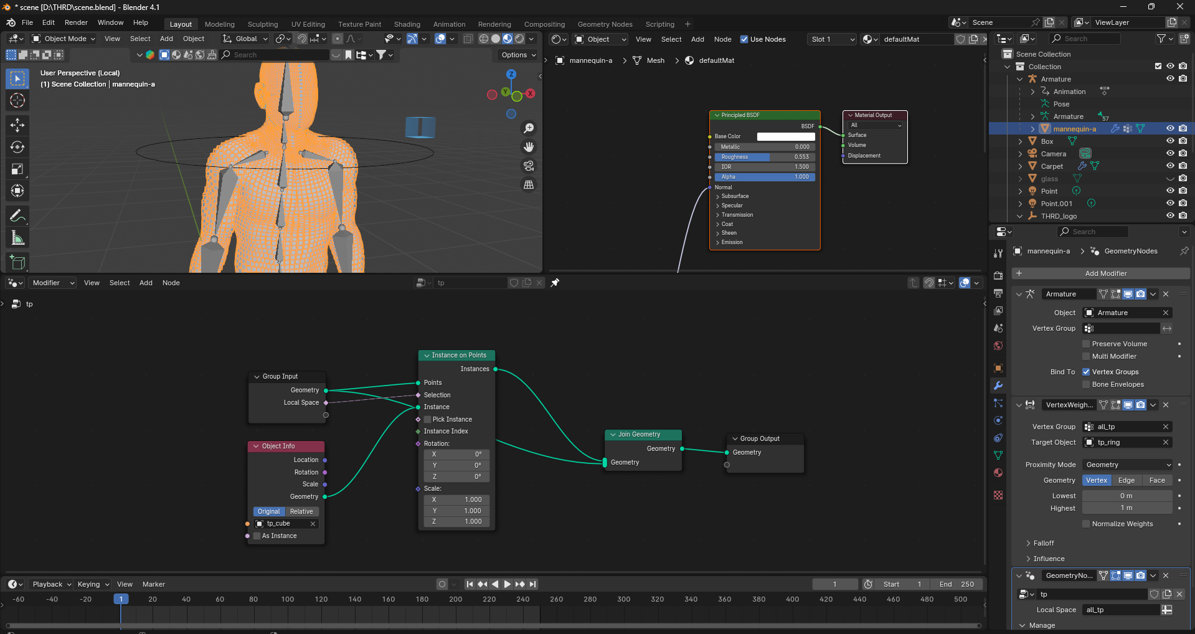Screen dimensions: 1195x634
Task: Click the viewport zoom magnifier icon
Action: [529, 128]
